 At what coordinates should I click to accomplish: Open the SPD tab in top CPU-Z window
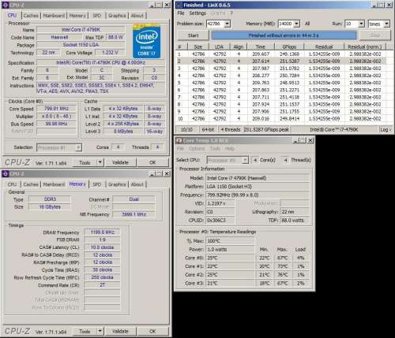point(97,16)
